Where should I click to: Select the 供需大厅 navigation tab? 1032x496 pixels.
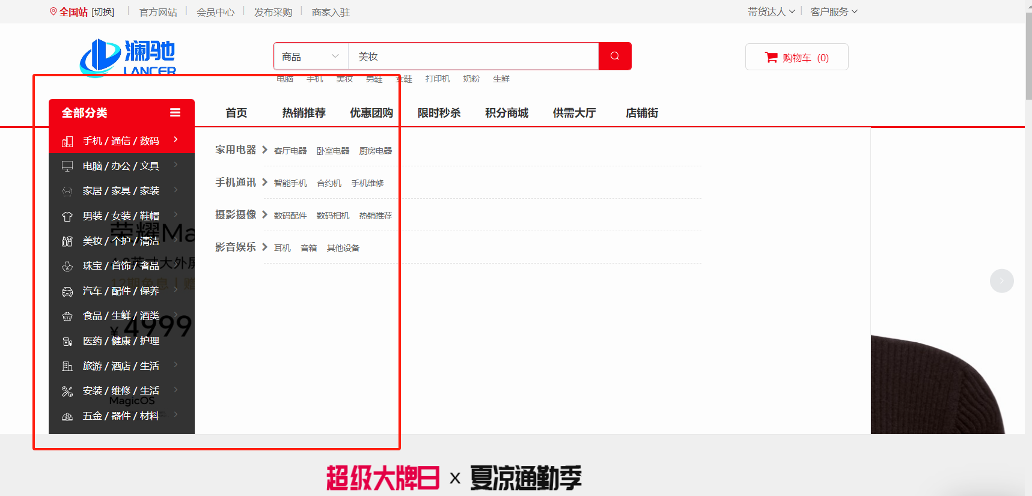tap(574, 113)
